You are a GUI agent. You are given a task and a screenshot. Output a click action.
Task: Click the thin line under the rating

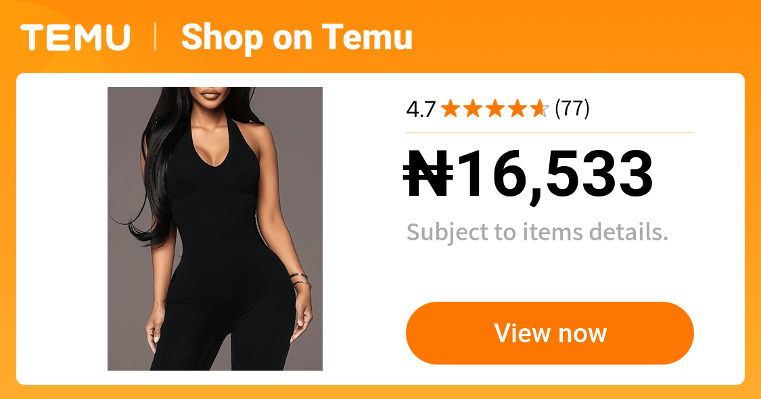pos(550,132)
